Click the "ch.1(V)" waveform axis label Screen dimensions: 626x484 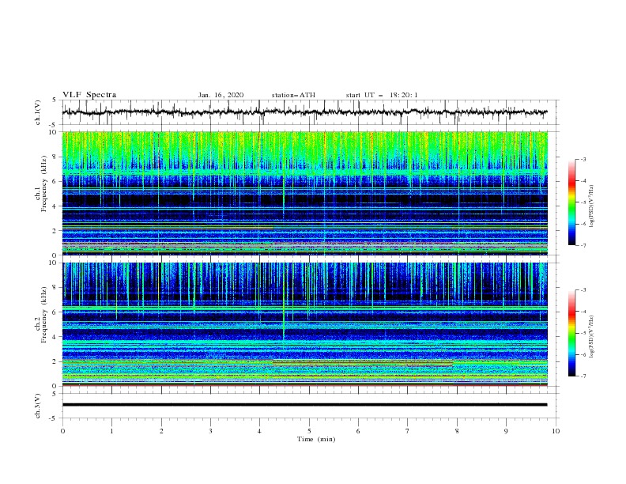38,112
